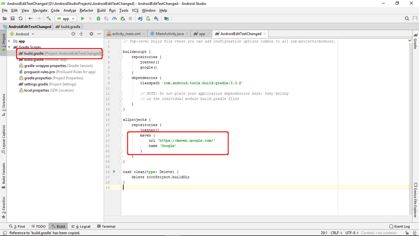Toggle Favorites side panel
The image size is (419, 236).
(3, 207)
